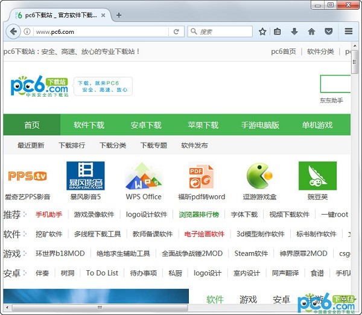Open the 视频下载软件 link

coord(289,215)
